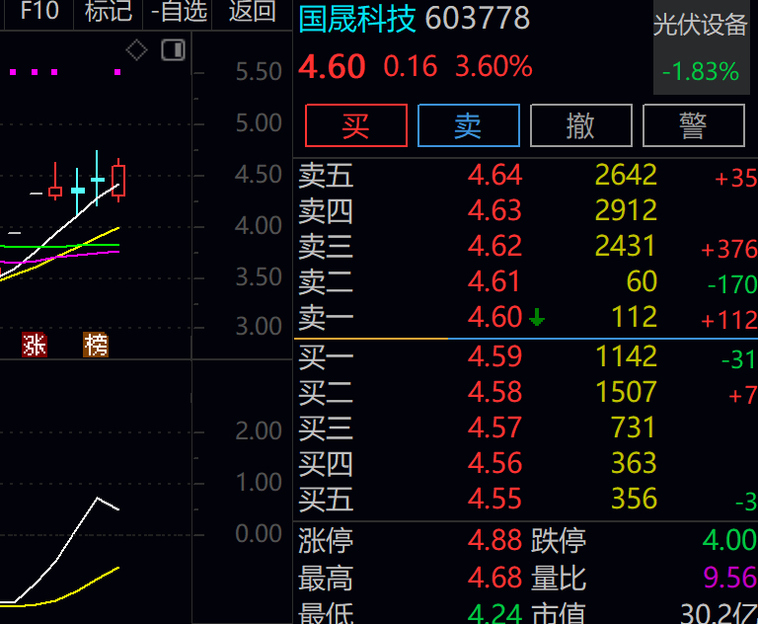The image size is (758, 624).
Task: Toggle the side panel layout icon
Action: click(x=173, y=50)
